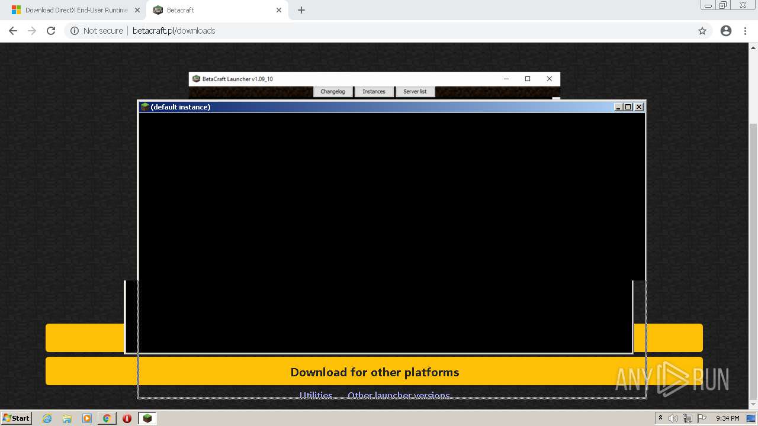Click the browser page vertical scrollbar
The height and width of the screenshot is (426, 758).
point(753,260)
